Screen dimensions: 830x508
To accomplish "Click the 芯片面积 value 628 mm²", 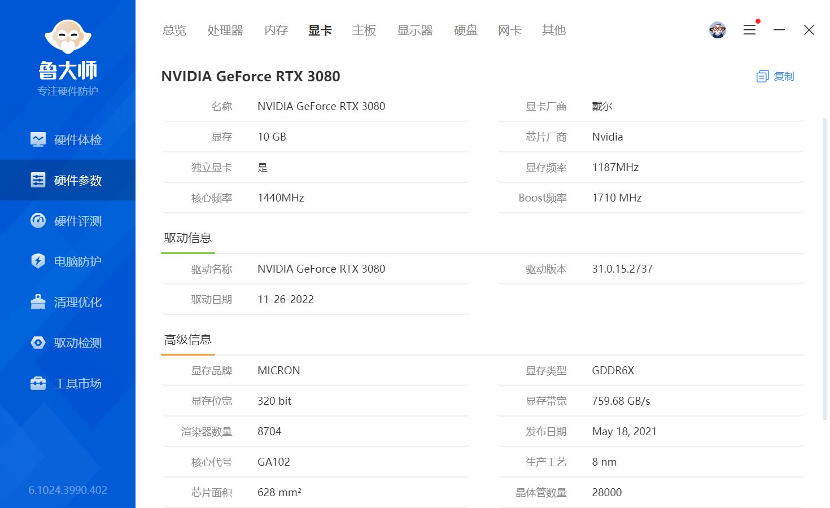I will 279,493.
